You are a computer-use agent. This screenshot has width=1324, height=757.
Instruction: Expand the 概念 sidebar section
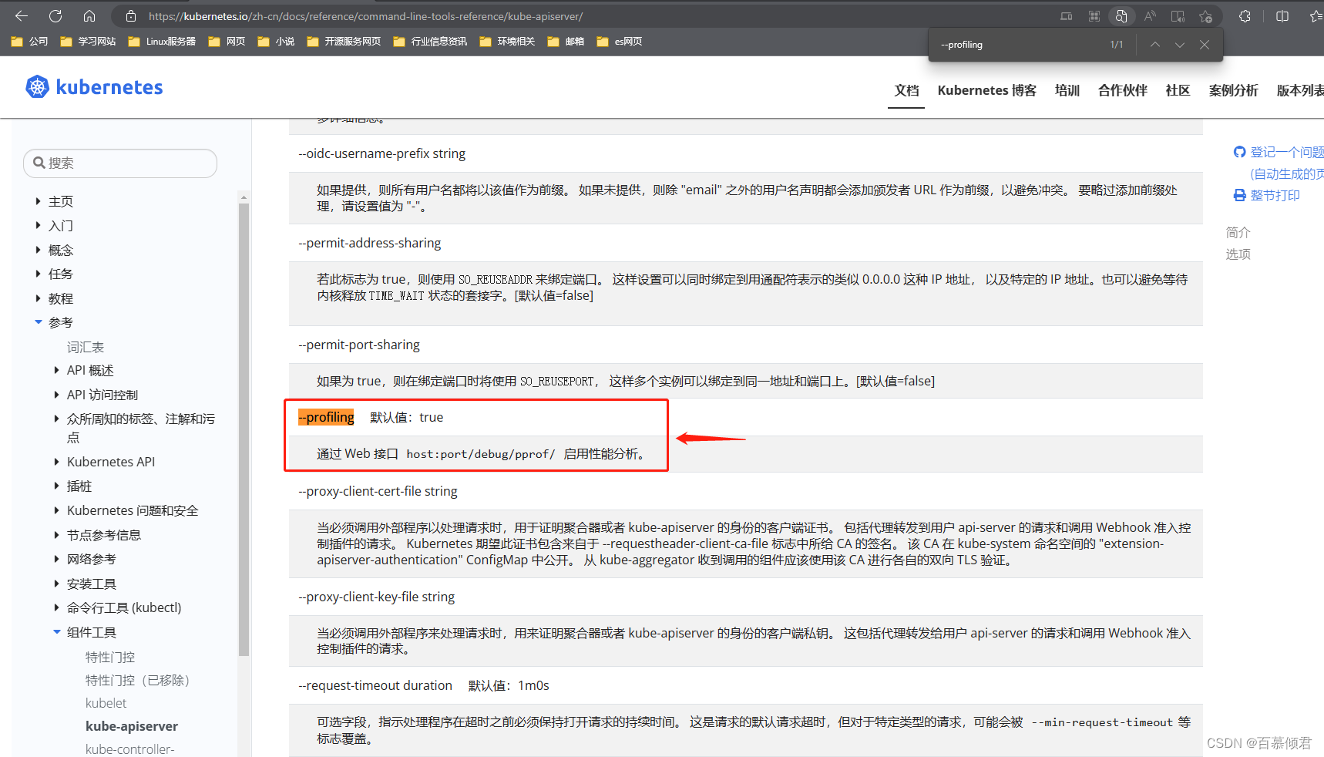39,250
